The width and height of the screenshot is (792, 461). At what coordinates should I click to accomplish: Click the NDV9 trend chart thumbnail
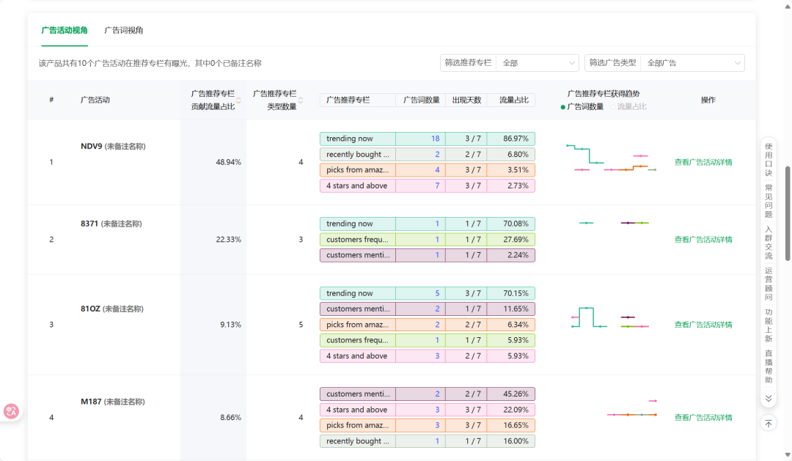[611, 158]
